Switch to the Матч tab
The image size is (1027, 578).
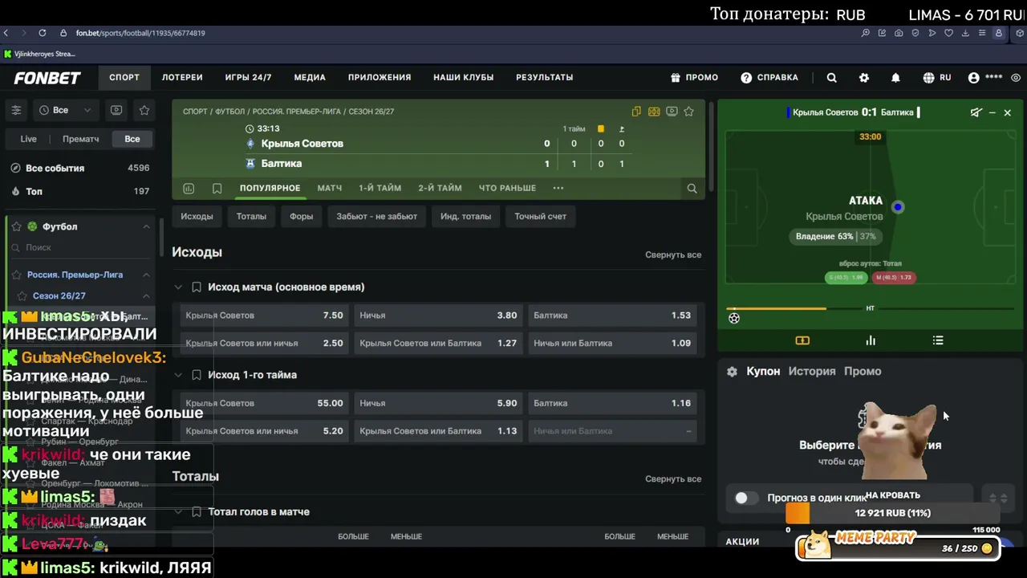(330, 189)
